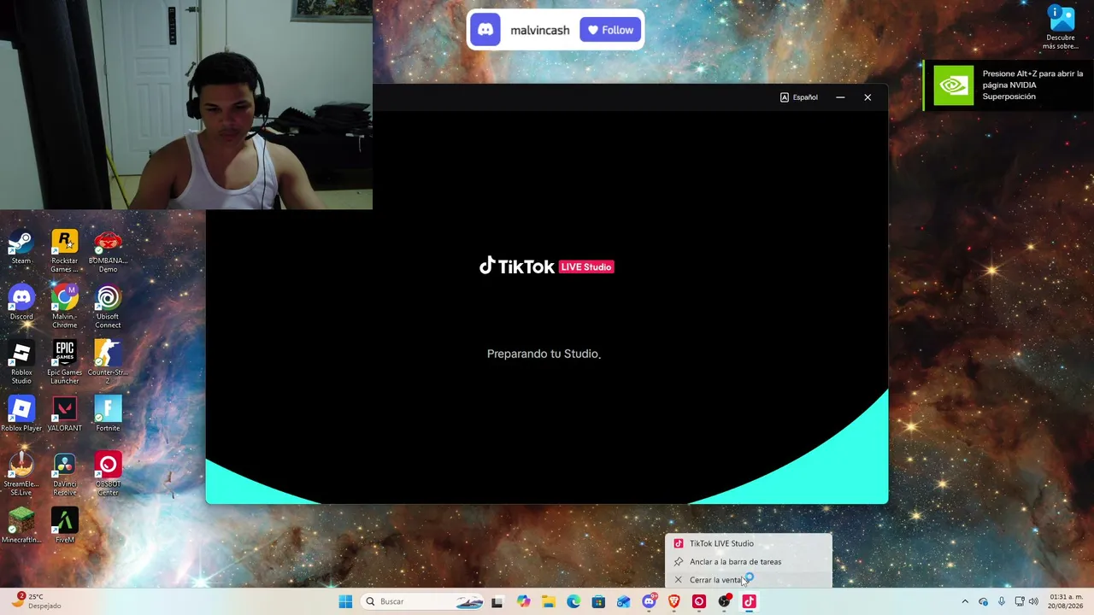The image size is (1094, 615).
Task: Close the TikTok LIVE Studio window
Action: pos(868,97)
